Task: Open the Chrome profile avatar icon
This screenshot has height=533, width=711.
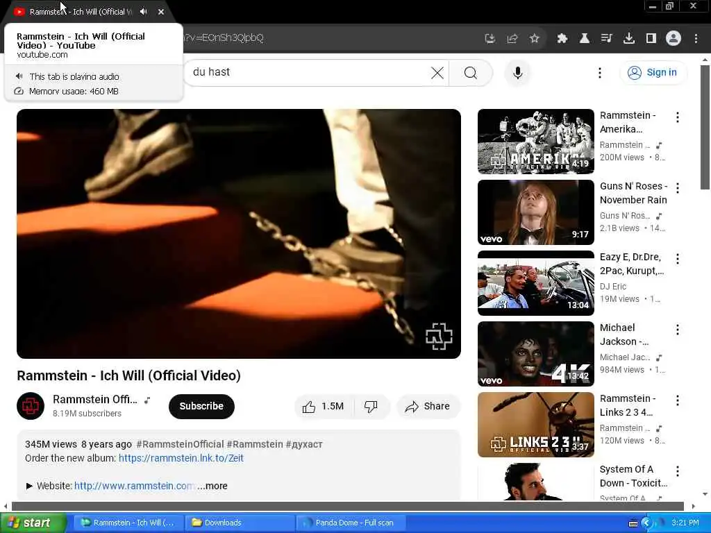Action: pos(674,38)
